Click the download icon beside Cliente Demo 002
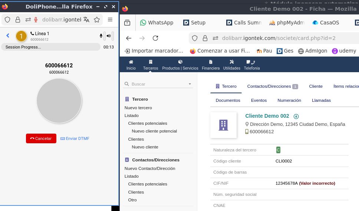Screen dimensions: 359x211 coord(296,116)
